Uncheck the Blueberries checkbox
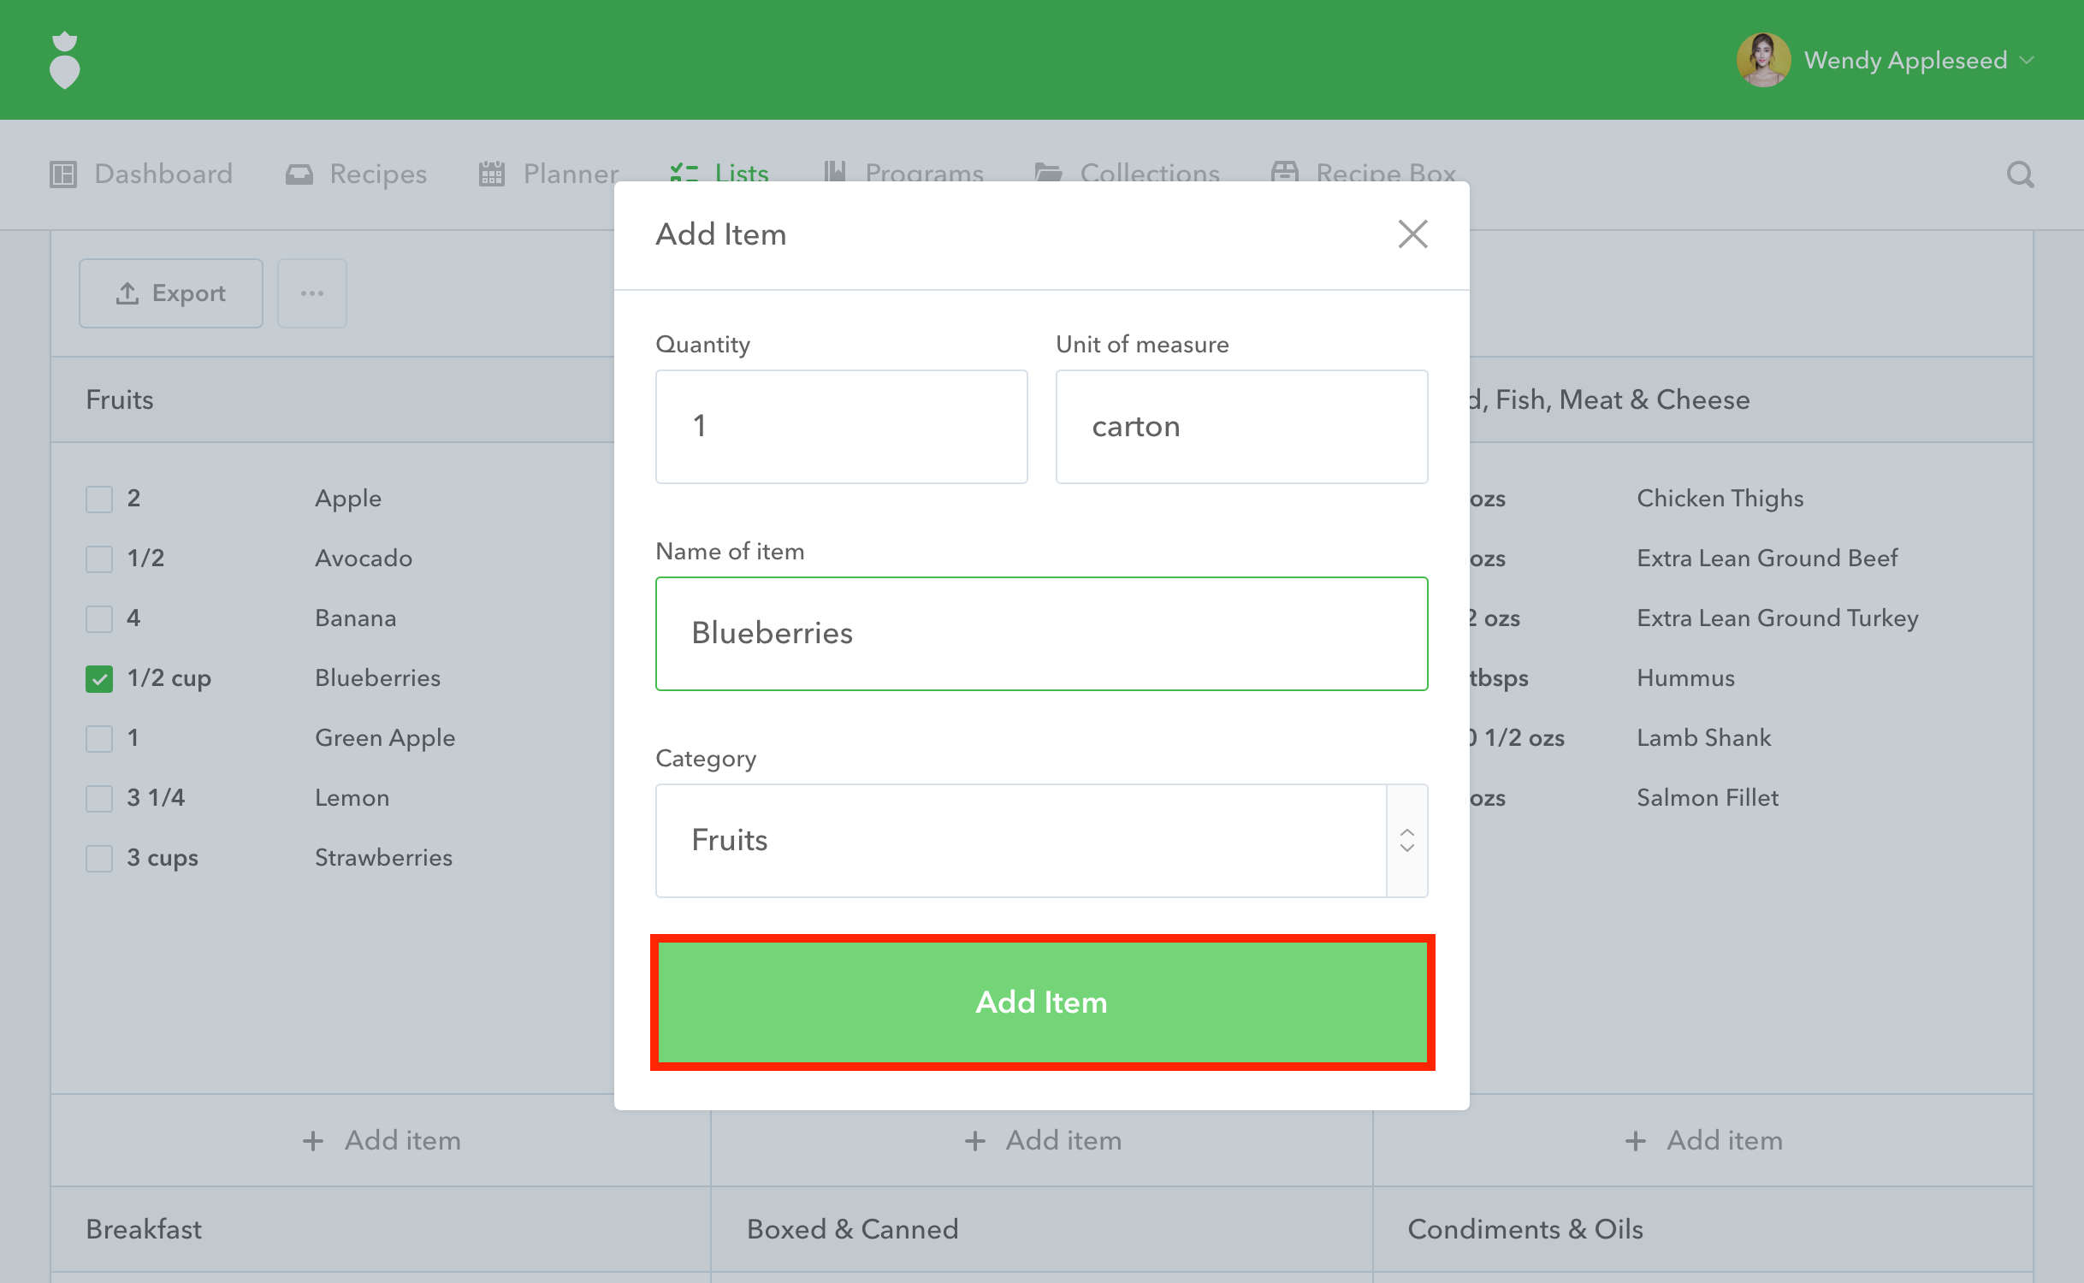Screen dimensions: 2084x1283 click(99, 679)
